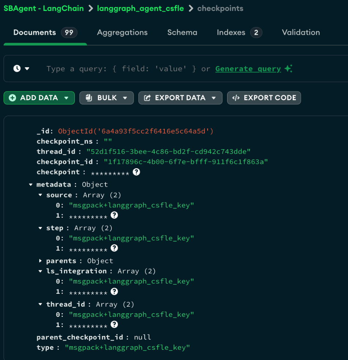Image resolution: width=348 pixels, height=360 pixels.
Task: Open the Validation tab
Action: pyautogui.click(x=301, y=32)
